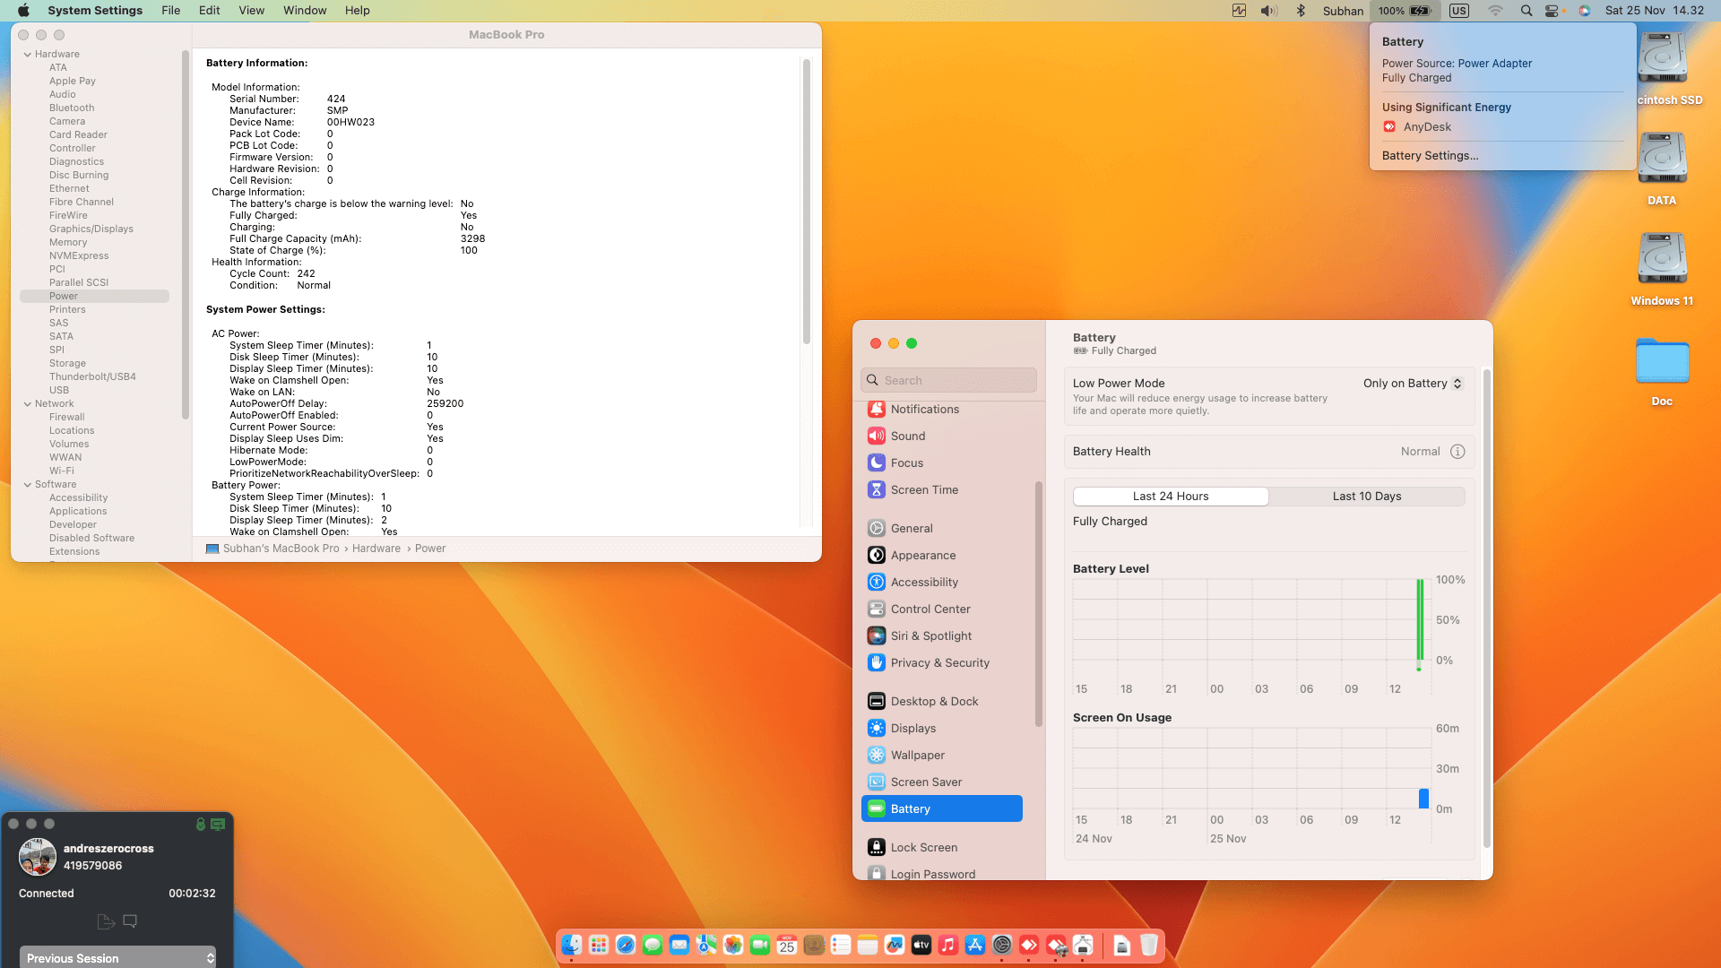Open Maps app in the Dock
Viewport: 1721px width, 968px height.
point(706,945)
